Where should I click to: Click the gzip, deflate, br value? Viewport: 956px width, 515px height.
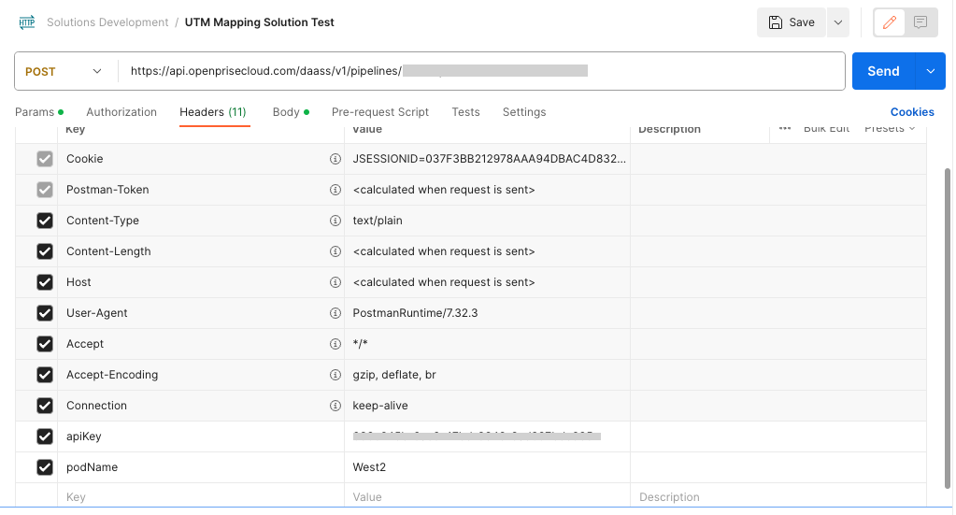(x=394, y=375)
